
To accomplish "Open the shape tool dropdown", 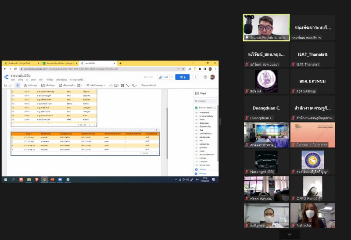I will pyautogui.click(x=134, y=85).
